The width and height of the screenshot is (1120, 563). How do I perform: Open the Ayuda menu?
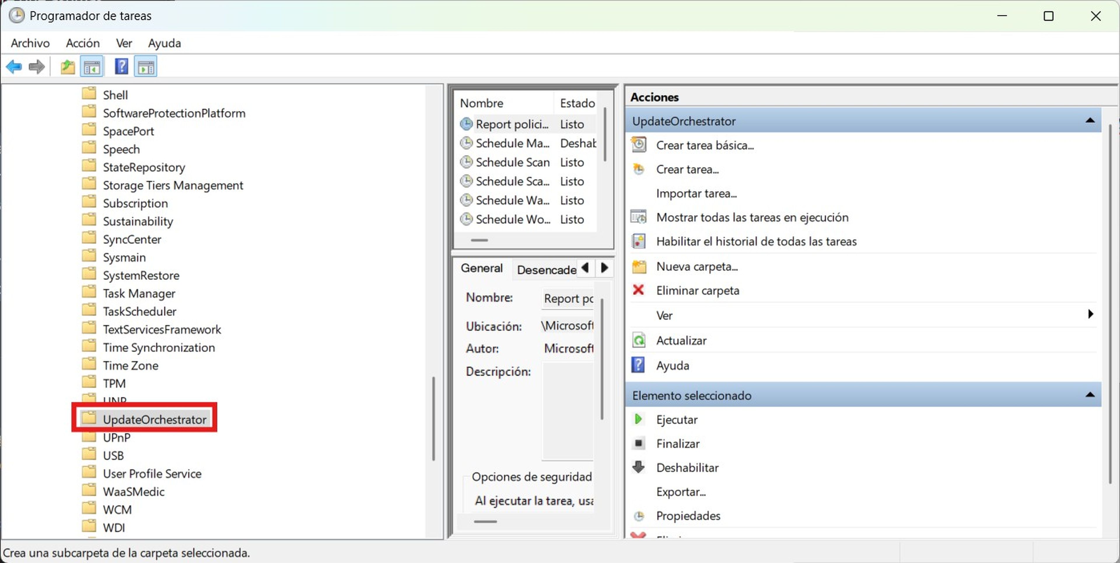coord(164,43)
